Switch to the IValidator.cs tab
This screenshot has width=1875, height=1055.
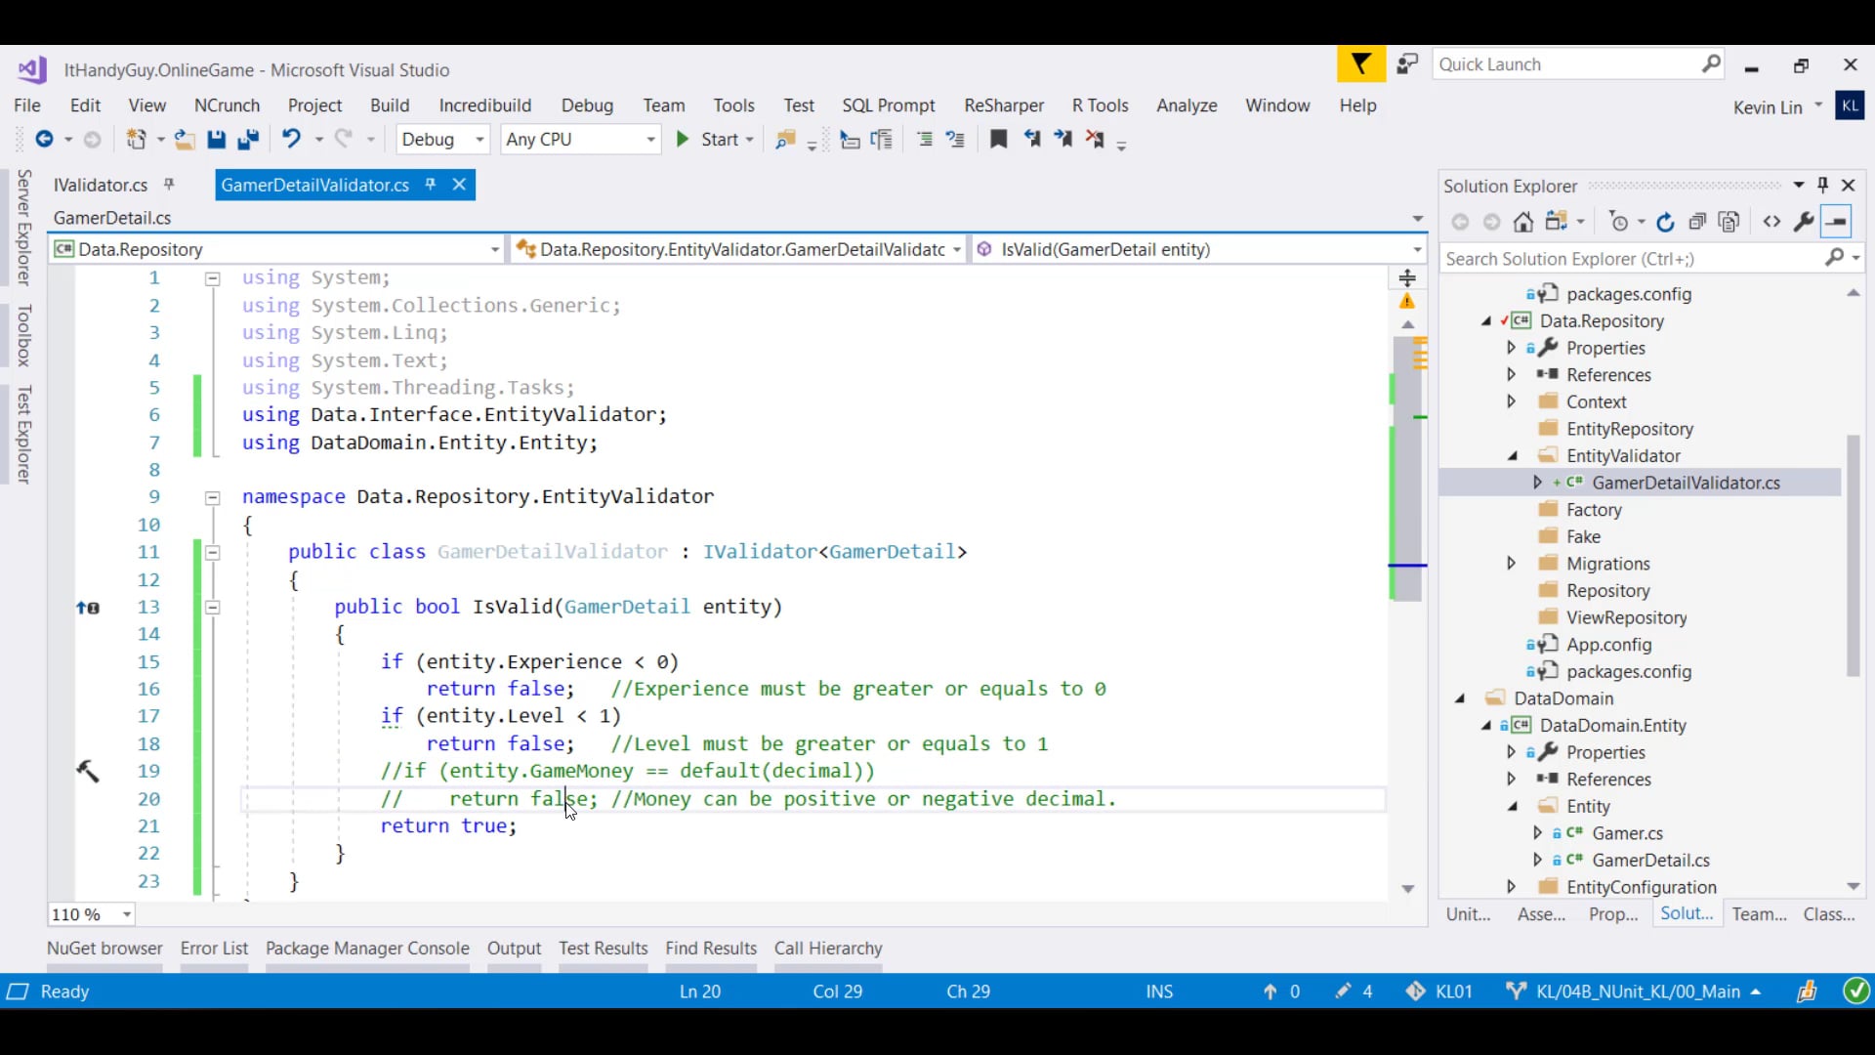101,185
